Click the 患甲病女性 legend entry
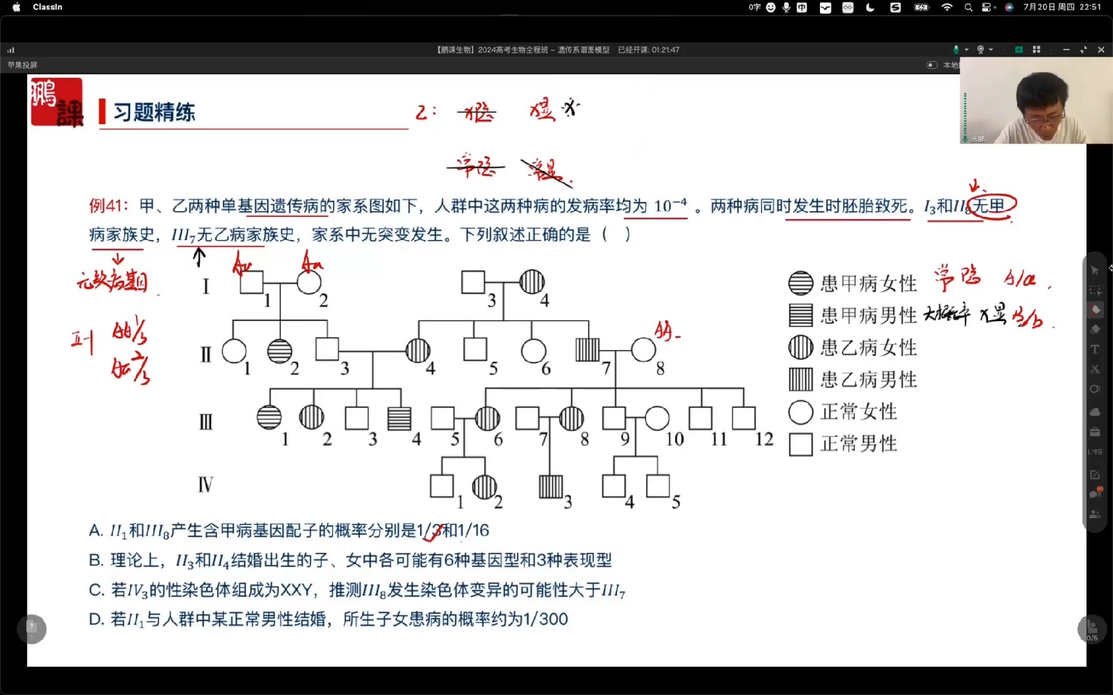The image size is (1113, 695). (x=852, y=283)
